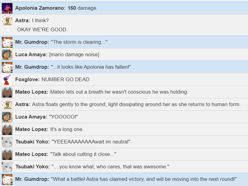The width and height of the screenshot is (248, 186).
Task: Click Tsubaki Yoko's avatar beside YEEEAAAAAAAA message
Action: click(7, 142)
